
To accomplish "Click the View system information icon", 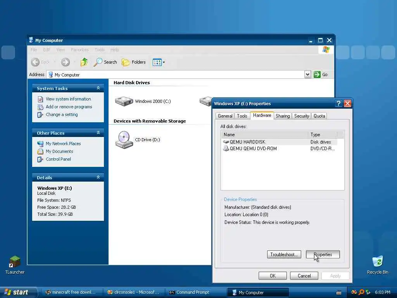I will pyautogui.click(x=40, y=99).
